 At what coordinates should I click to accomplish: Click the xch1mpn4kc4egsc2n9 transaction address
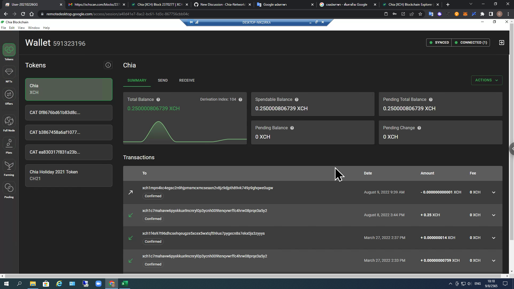tap(208, 188)
